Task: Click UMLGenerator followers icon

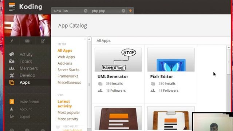Action: (100, 91)
